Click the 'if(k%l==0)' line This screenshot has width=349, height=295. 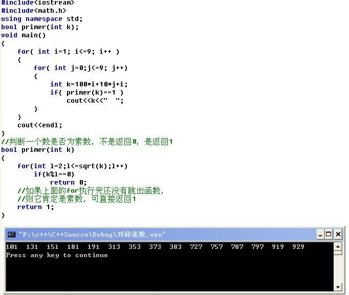(54, 174)
